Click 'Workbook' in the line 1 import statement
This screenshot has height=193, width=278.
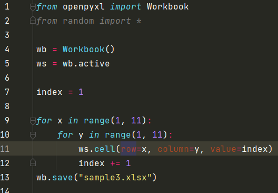point(168,7)
